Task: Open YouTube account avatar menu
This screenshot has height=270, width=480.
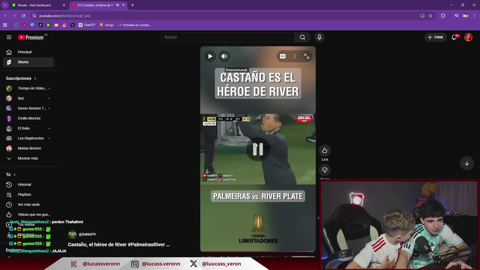Action: [x=468, y=37]
